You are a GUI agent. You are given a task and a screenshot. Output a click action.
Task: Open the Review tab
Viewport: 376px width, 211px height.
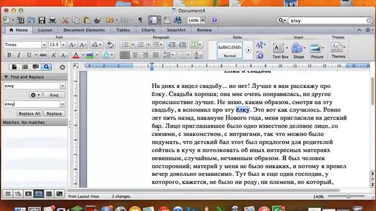pos(204,30)
